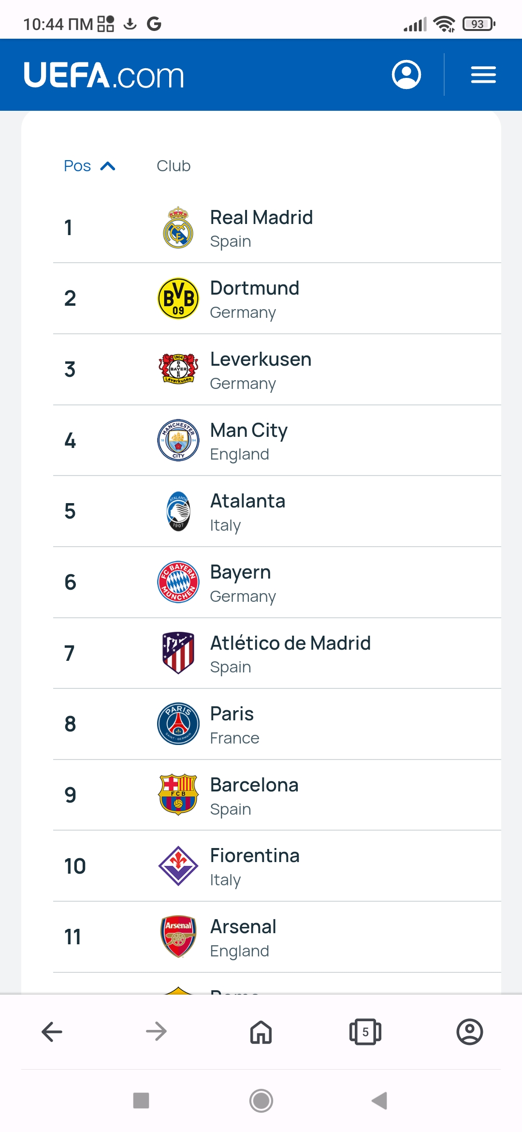The width and height of the screenshot is (522, 1132).
Task: Tap the Bayern München crest
Action: click(178, 582)
